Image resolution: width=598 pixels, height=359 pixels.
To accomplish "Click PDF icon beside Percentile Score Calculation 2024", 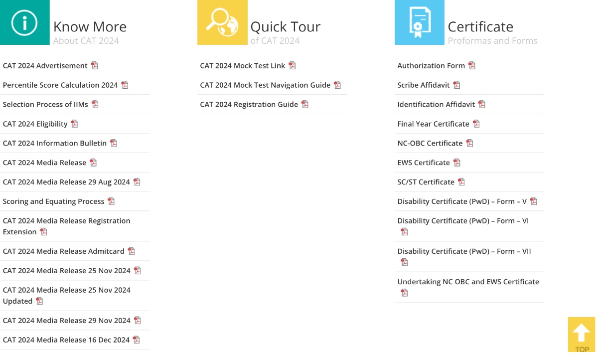I will click(125, 85).
